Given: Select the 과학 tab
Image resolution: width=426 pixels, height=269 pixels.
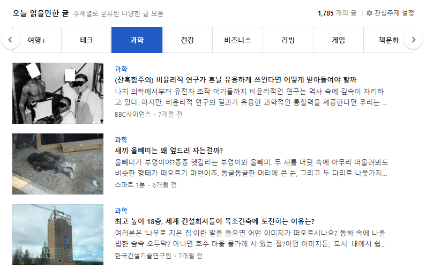Looking at the screenshot, I should pyautogui.click(x=137, y=40).
